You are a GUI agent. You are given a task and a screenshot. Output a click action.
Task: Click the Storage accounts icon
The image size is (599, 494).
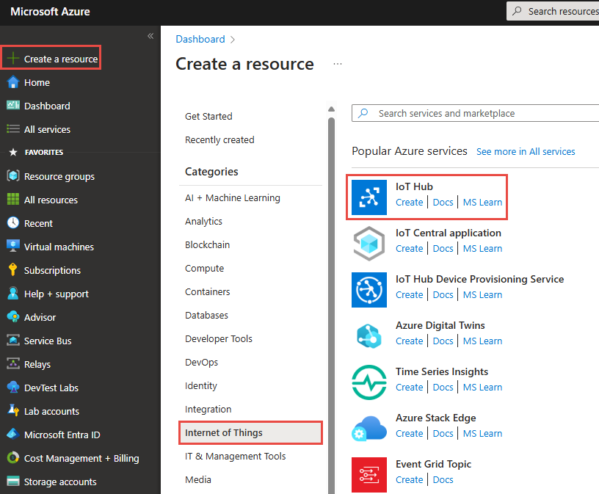pyautogui.click(x=13, y=481)
